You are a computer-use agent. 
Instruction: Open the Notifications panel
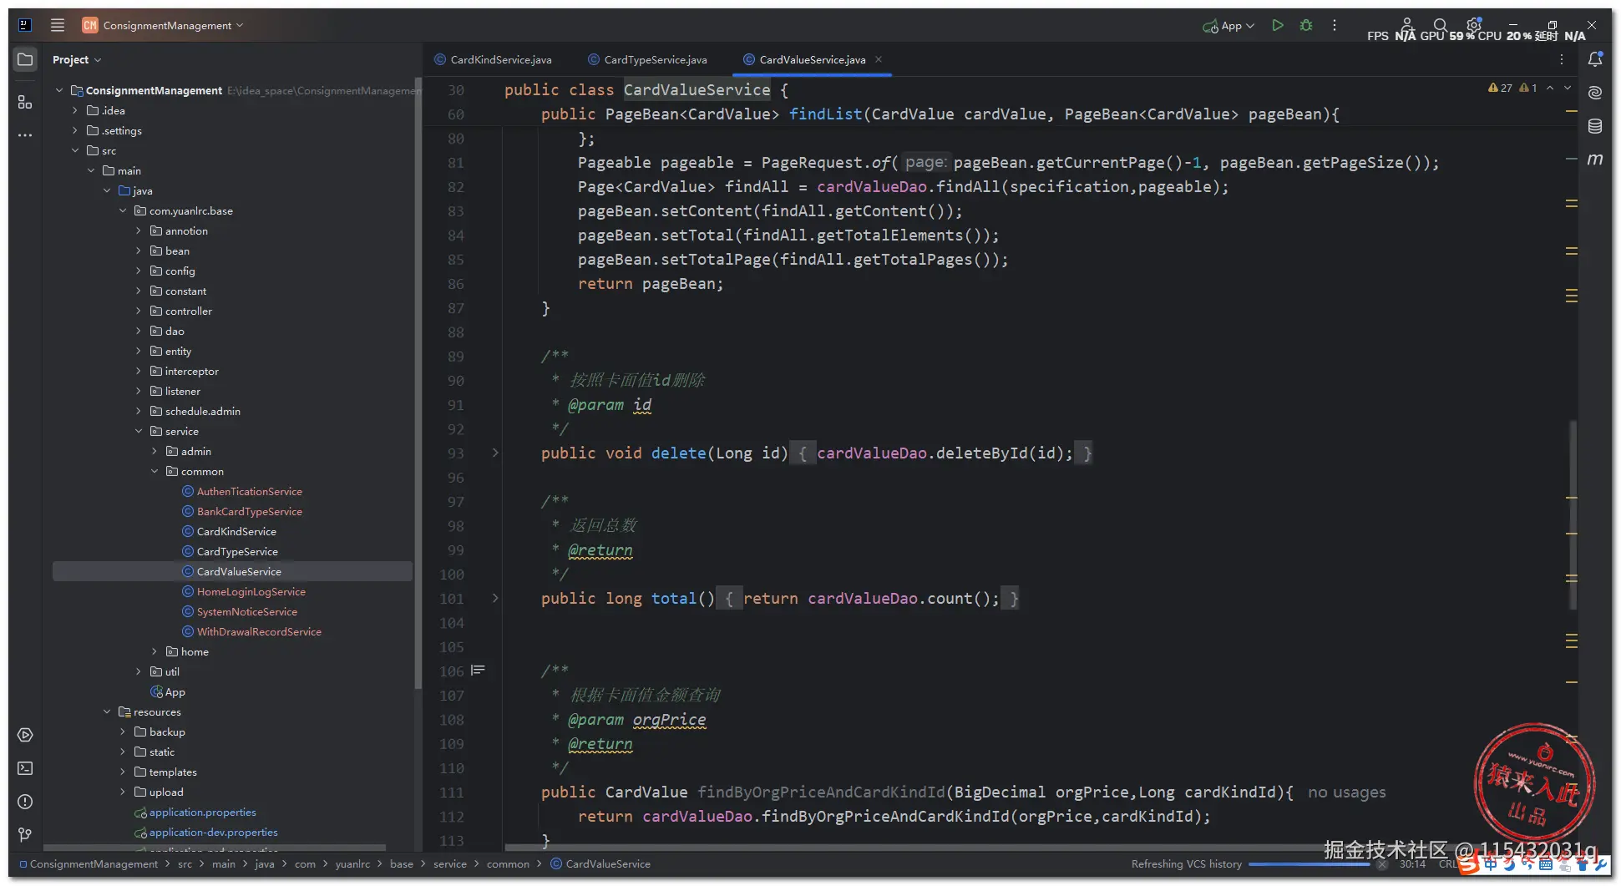(1595, 59)
